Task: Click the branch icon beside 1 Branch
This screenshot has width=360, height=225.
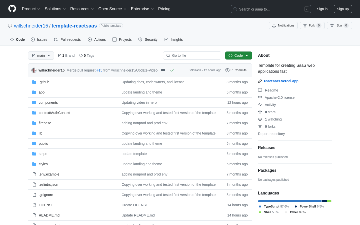Action: tap(59, 55)
